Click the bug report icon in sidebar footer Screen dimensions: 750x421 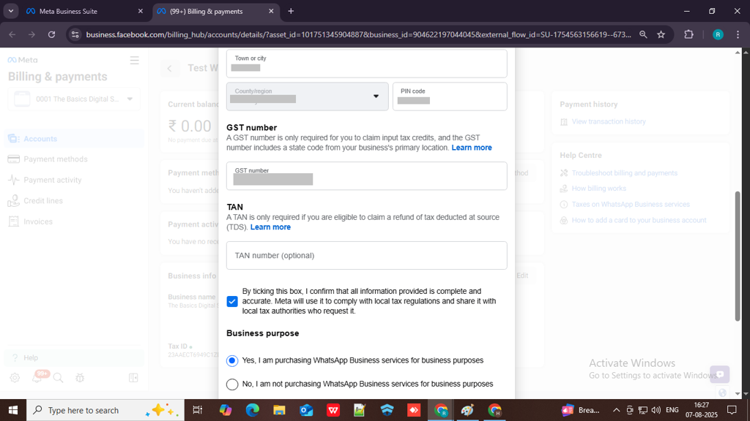point(80,378)
